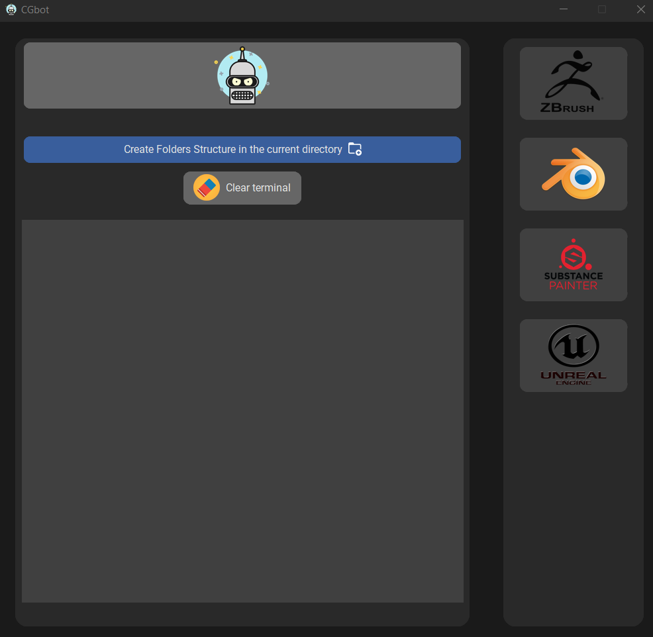Click the folder-plus icon in blue button
Image resolution: width=653 pixels, height=637 pixels.
(x=355, y=149)
